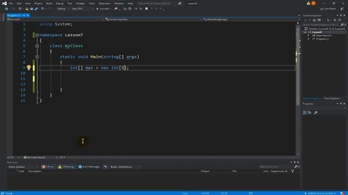Open the Project menu
348x195 pixels.
[x=38, y=3]
